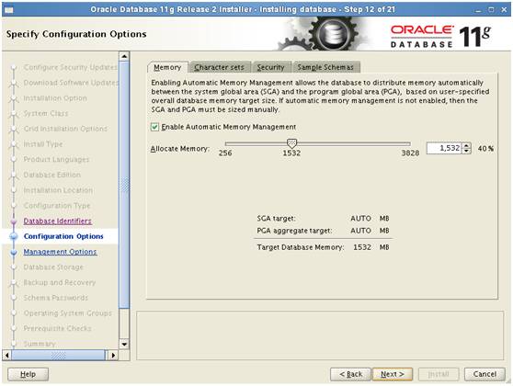Image resolution: width=513 pixels, height=386 pixels.
Task: Go to previous step with Back
Action: [350, 374]
